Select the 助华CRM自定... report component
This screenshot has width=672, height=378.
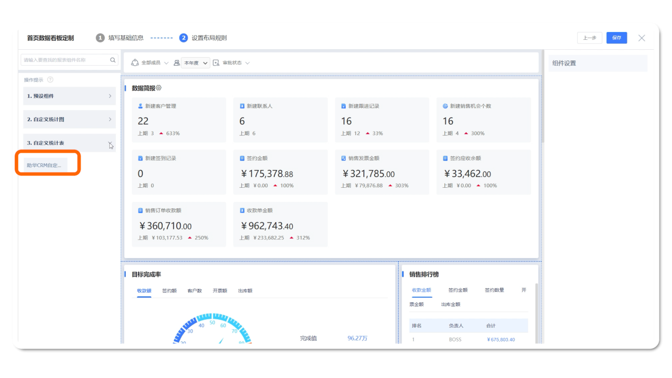pyautogui.click(x=45, y=165)
